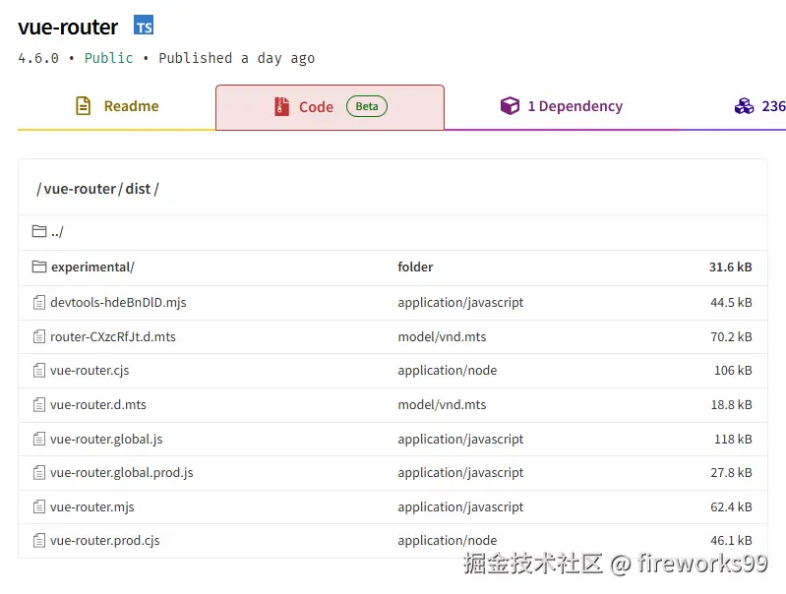The width and height of the screenshot is (786, 594).
Task: Open vue-router.prod.cjs file
Action: (x=104, y=541)
